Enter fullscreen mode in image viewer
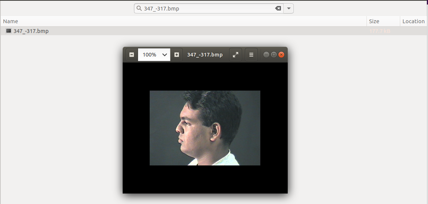 [235, 55]
